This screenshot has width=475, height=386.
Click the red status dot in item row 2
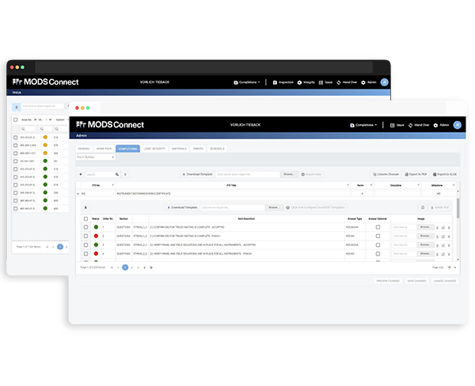96,236
